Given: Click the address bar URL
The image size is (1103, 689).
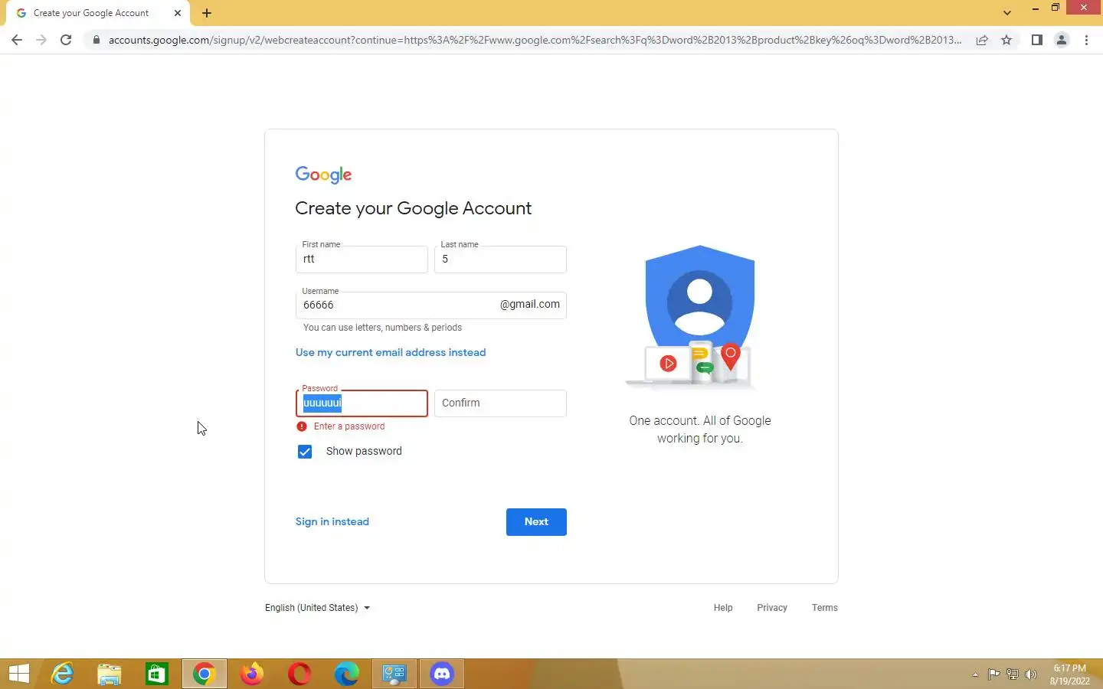Looking at the screenshot, I should (x=535, y=40).
